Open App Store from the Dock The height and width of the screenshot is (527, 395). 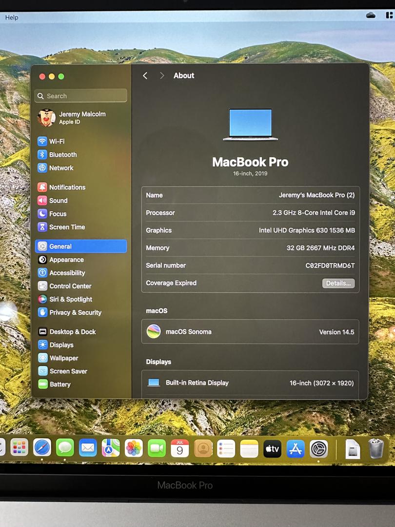coord(296,449)
